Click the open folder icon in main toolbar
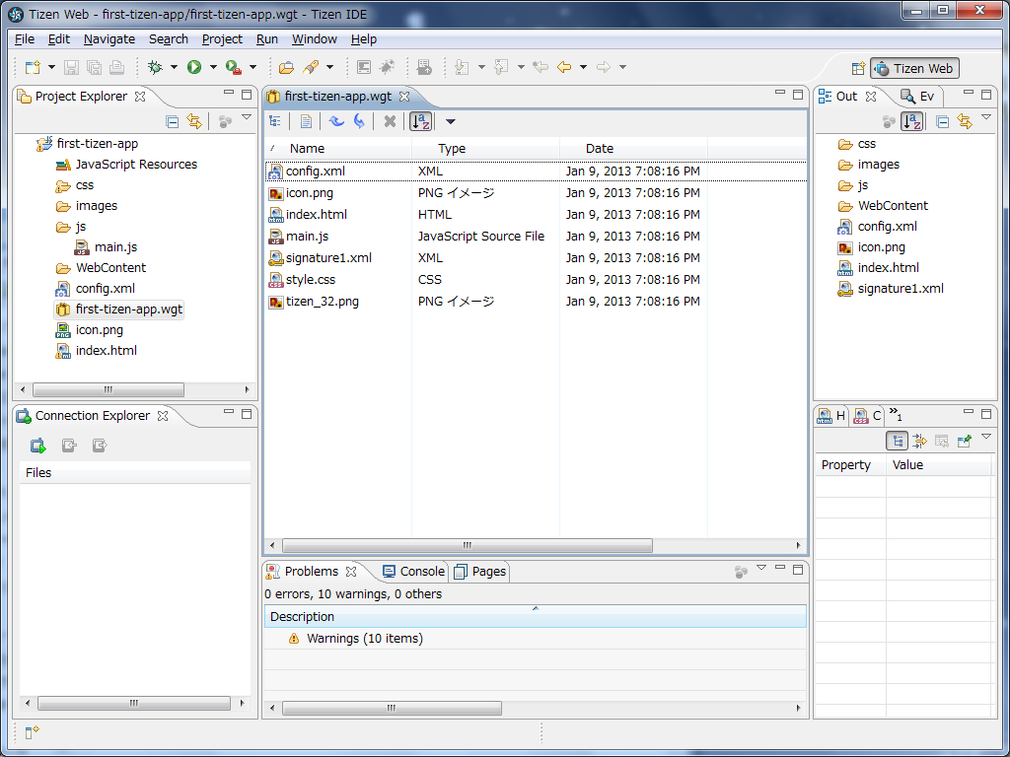The height and width of the screenshot is (757, 1010). [x=286, y=67]
